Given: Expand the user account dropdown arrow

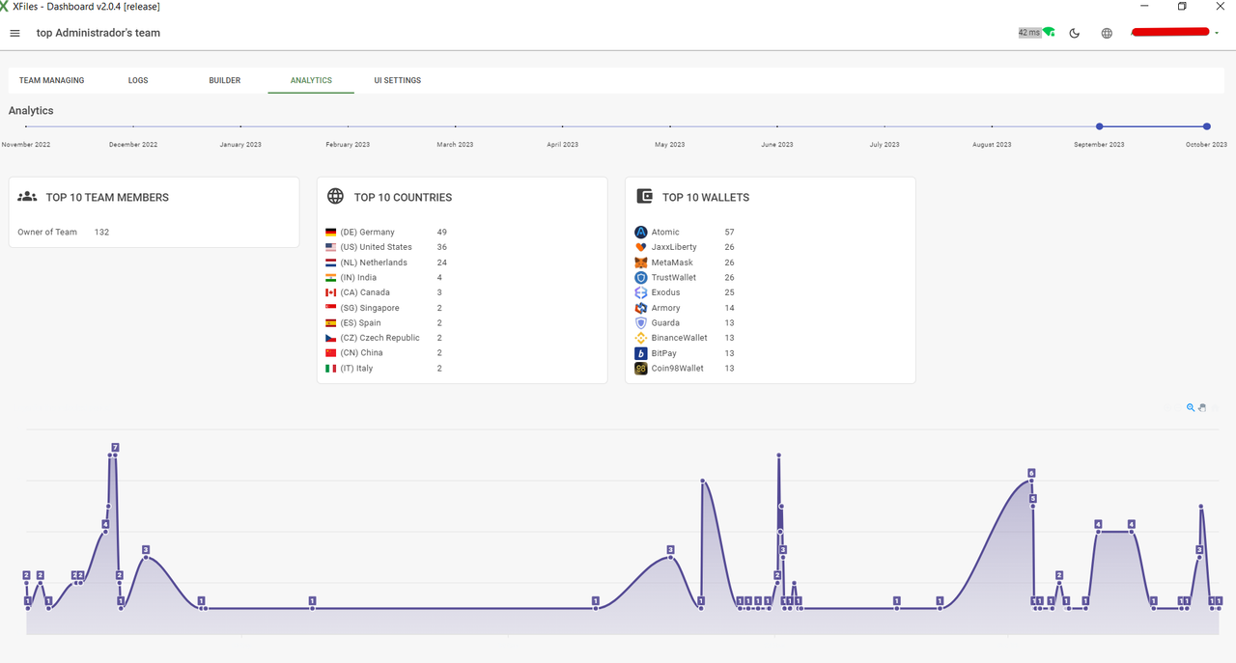Looking at the screenshot, I should click(x=1218, y=33).
